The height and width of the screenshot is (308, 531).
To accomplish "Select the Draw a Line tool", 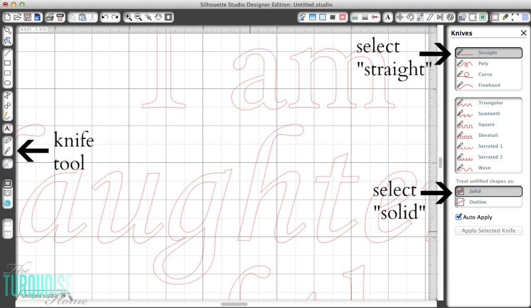I will (x=7, y=53).
